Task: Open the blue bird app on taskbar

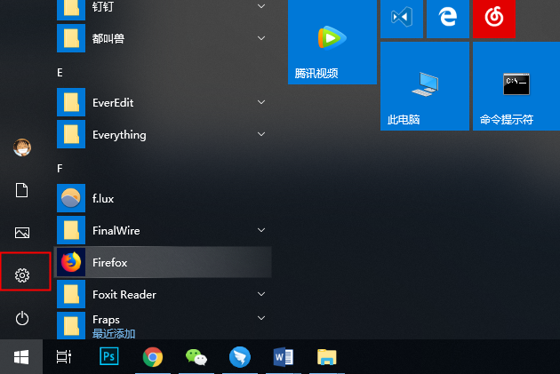Action: tap(240, 357)
